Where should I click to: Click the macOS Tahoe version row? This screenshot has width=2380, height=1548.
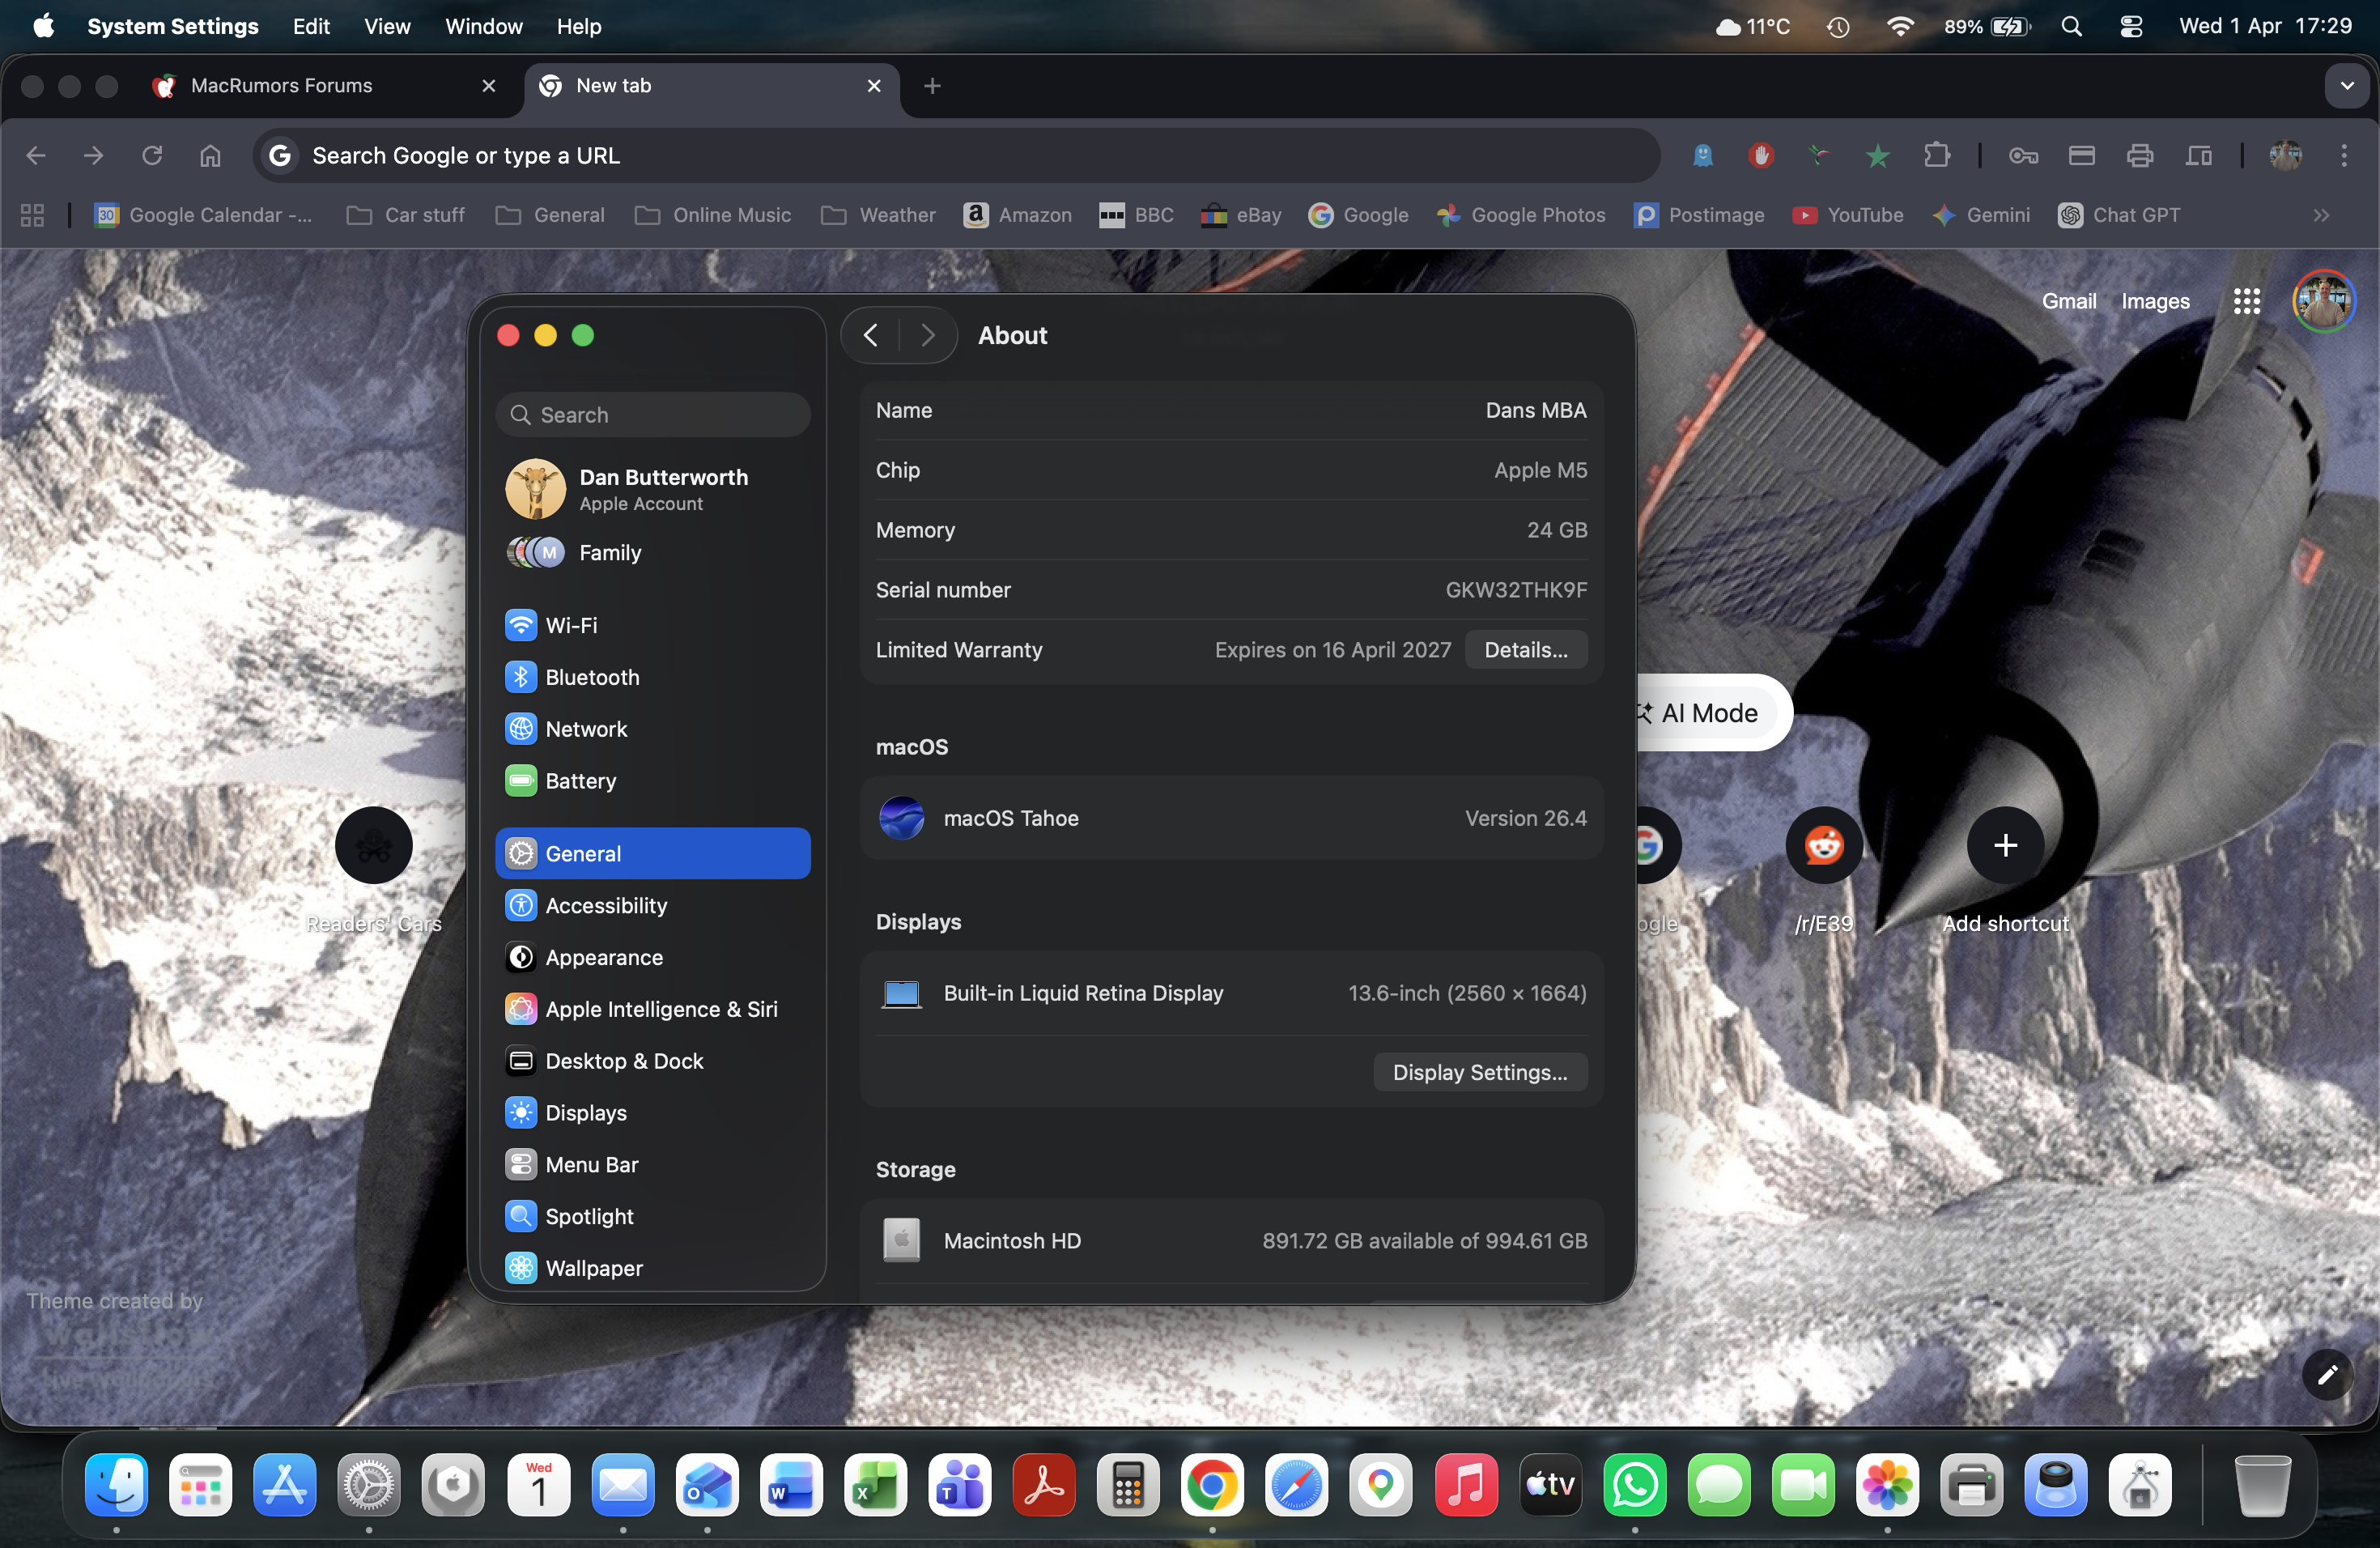tap(1231, 818)
